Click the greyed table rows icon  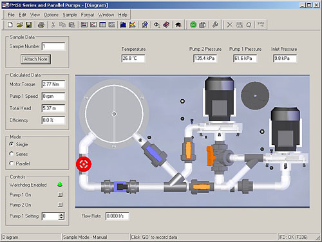(x=240, y=24)
